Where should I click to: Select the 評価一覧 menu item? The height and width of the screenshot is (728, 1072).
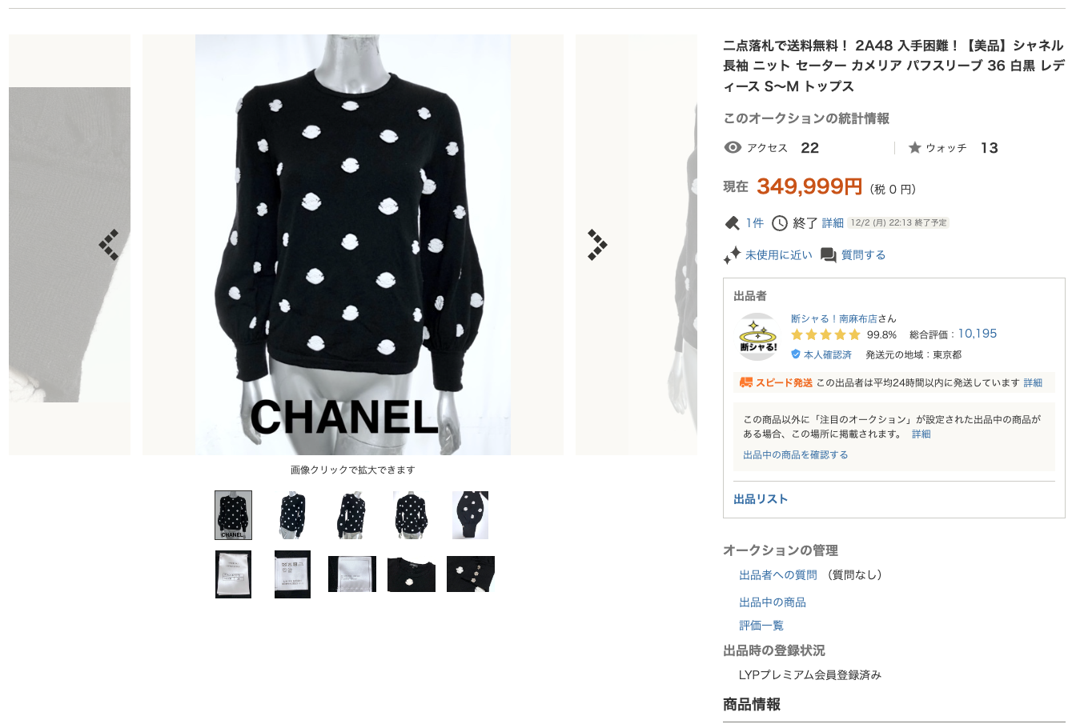761,626
